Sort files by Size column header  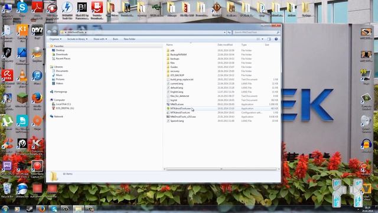click(x=267, y=45)
